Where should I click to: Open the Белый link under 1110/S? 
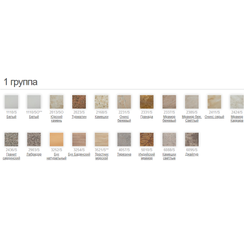point(11,117)
